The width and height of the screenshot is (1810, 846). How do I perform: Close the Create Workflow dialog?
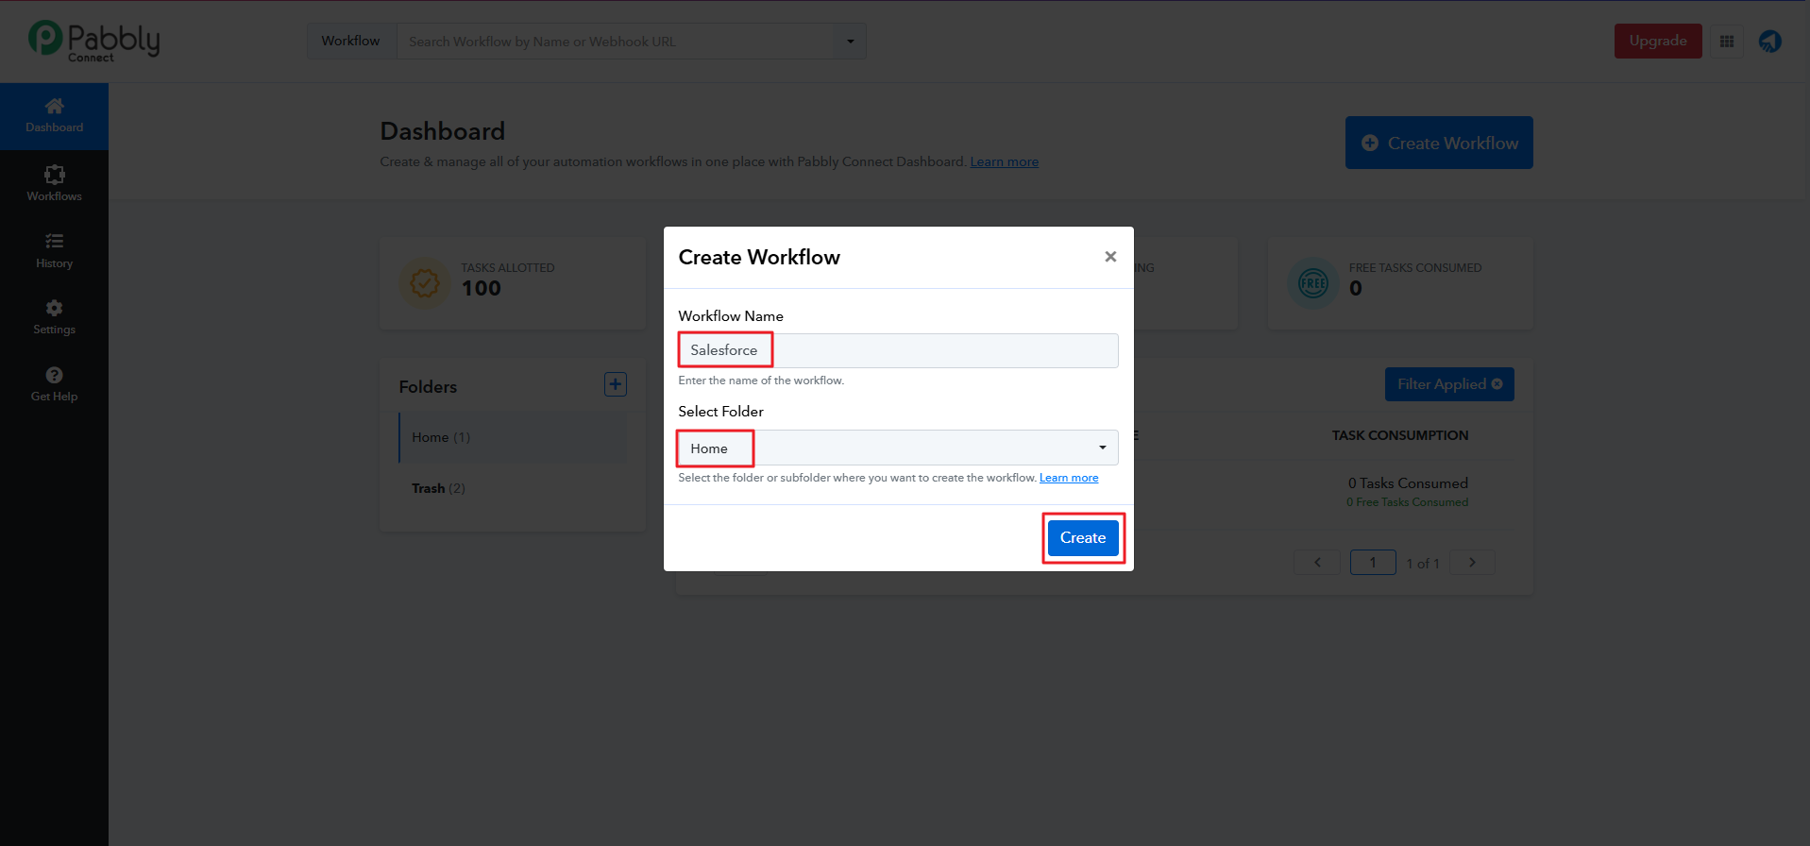point(1110,257)
